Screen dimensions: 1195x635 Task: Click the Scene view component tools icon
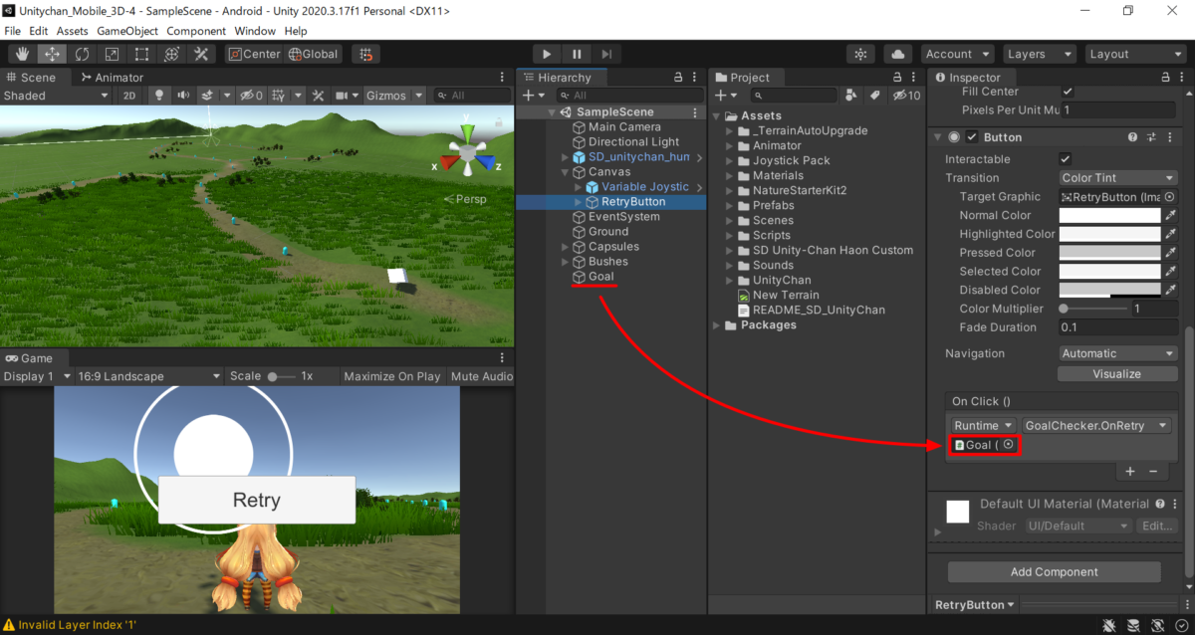point(319,96)
